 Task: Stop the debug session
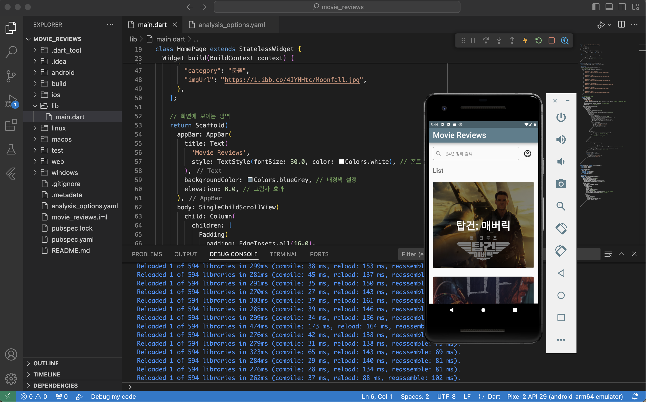pos(552,40)
